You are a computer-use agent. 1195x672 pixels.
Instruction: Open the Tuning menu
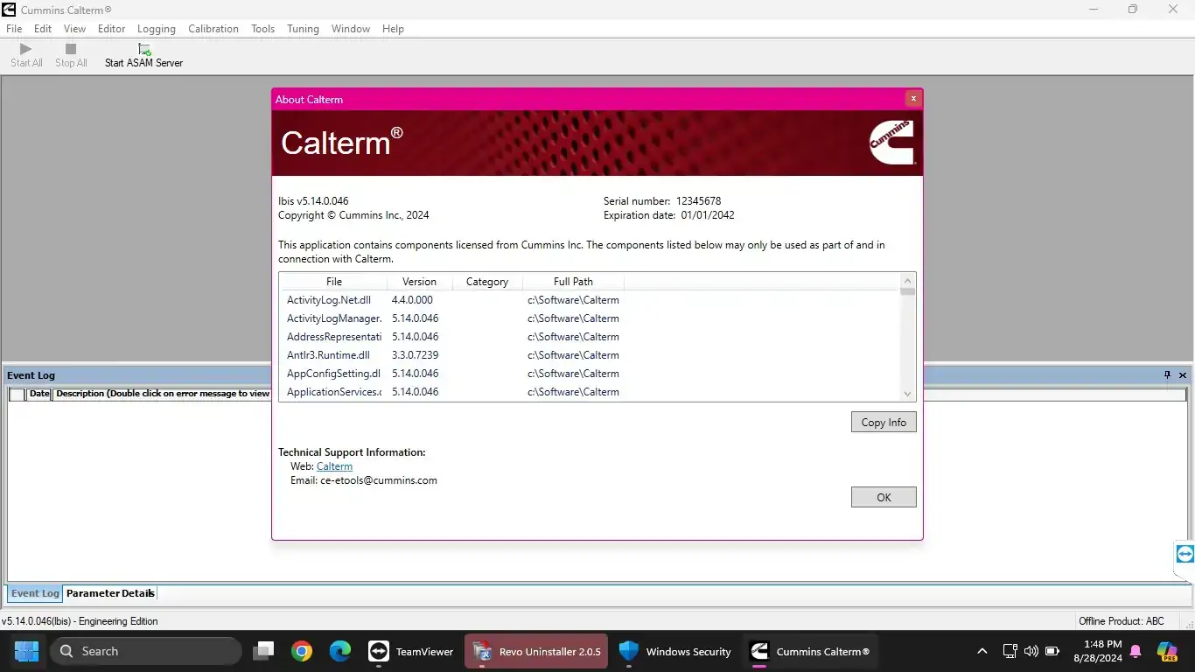click(x=303, y=29)
